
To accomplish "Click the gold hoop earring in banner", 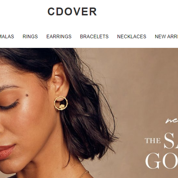I will [x=61, y=103].
